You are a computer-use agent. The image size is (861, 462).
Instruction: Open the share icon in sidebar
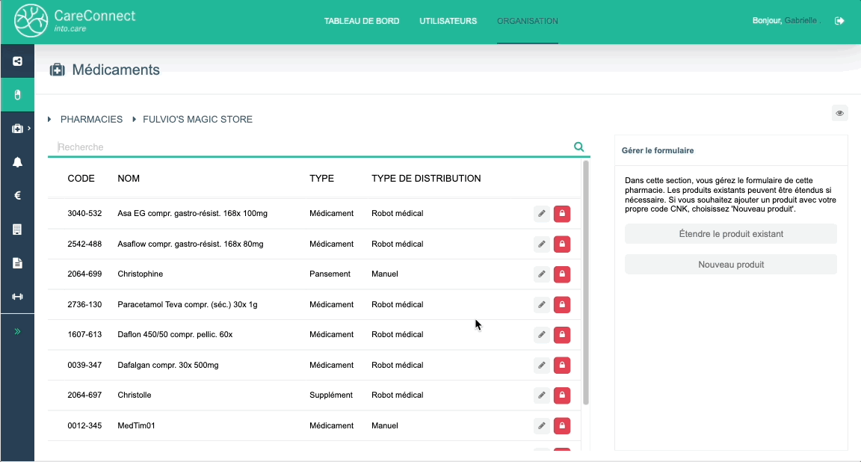pyautogui.click(x=18, y=61)
